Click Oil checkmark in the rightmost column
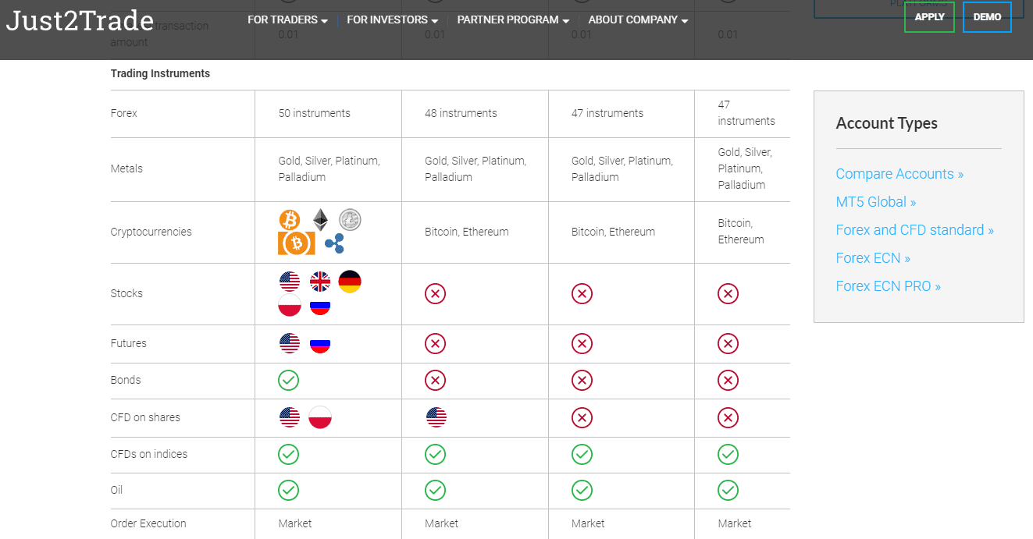Image resolution: width=1033 pixels, height=539 pixels. click(728, 490)
